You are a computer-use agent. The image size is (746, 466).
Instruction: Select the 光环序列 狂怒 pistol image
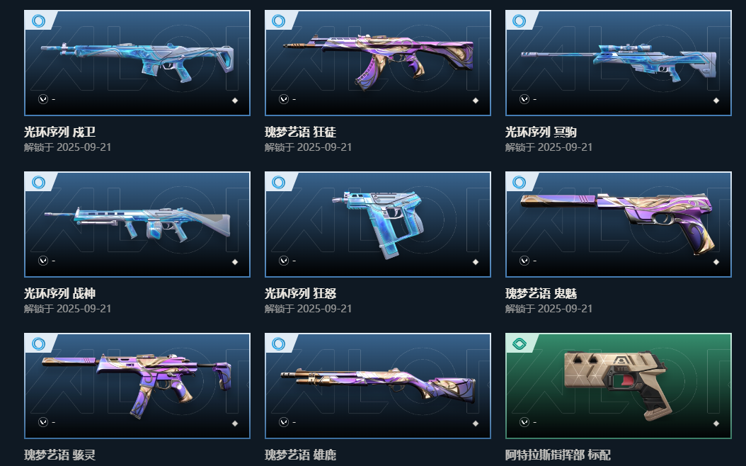coord(378,225)
